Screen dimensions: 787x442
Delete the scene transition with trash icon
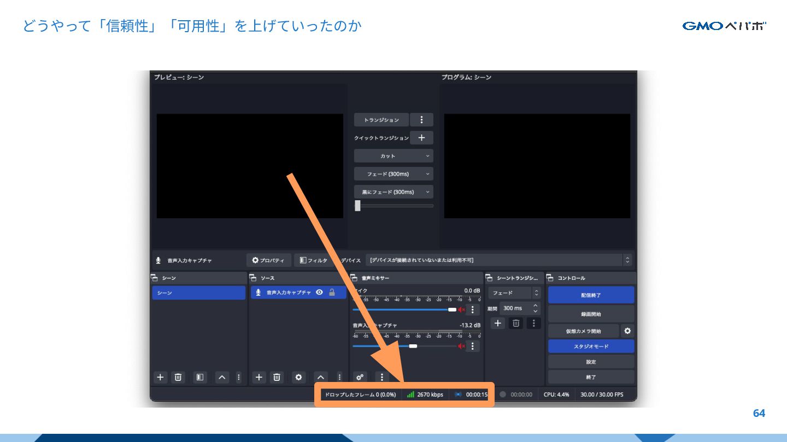coord(515,323)
